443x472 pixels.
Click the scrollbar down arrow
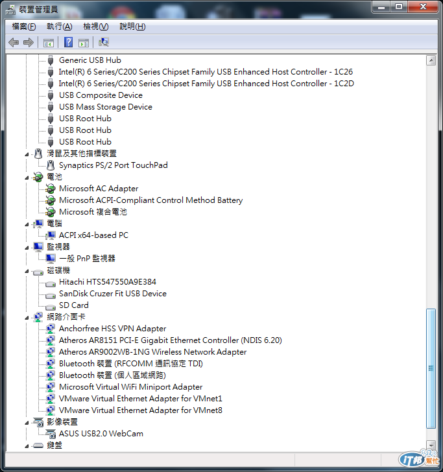431,445
